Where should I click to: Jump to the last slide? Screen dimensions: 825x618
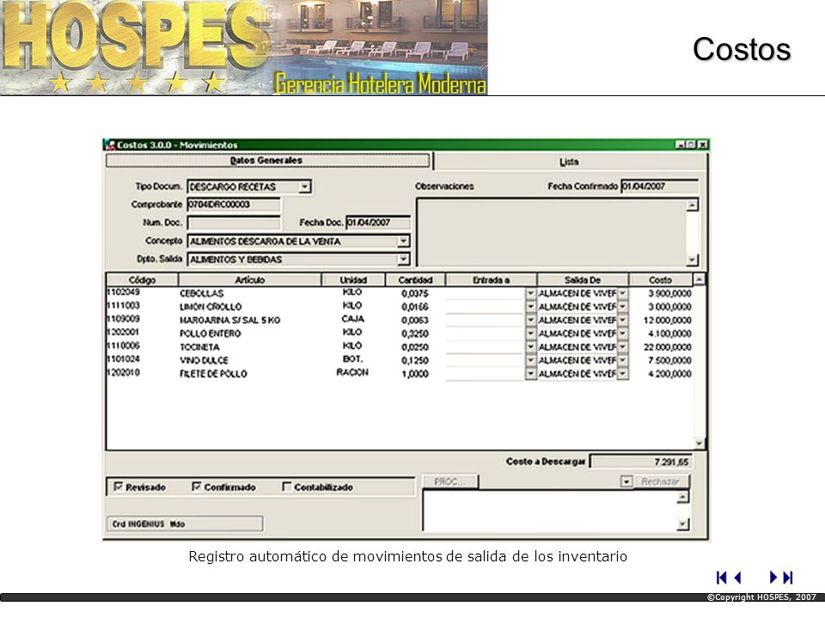pos(788,578)
